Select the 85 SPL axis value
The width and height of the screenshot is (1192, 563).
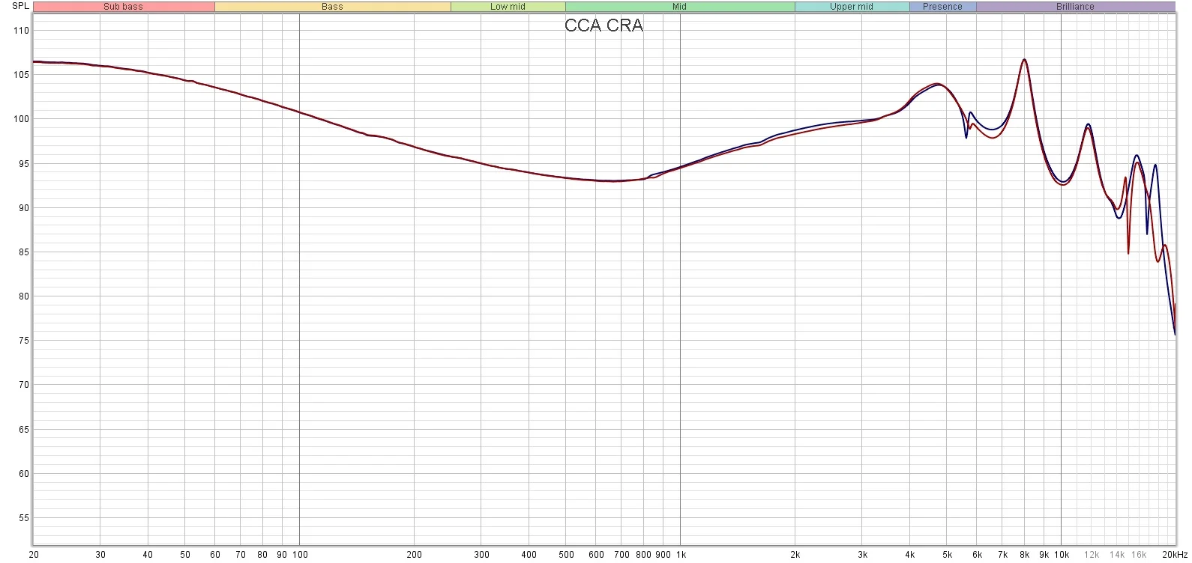click(23, 252)
